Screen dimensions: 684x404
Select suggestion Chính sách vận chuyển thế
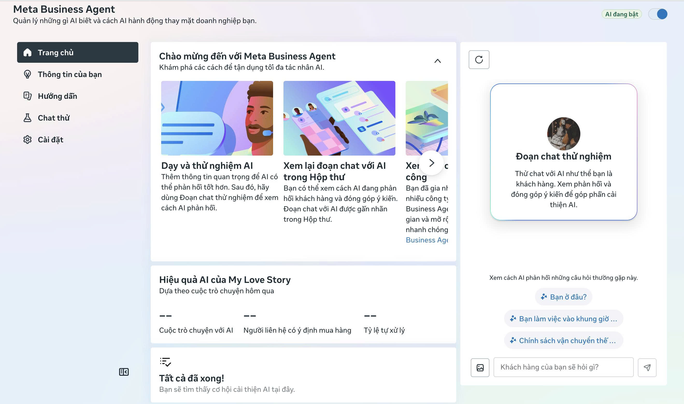coord(564,340)
